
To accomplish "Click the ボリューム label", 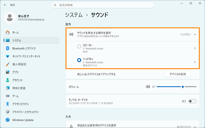I will 74,87.
